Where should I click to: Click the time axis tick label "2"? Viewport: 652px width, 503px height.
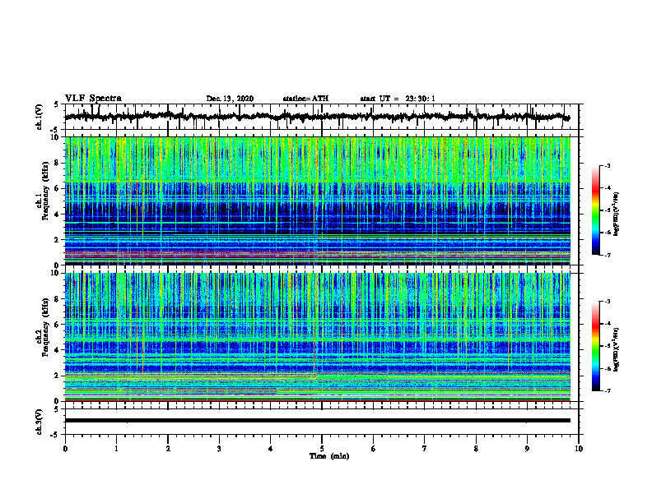168,449
